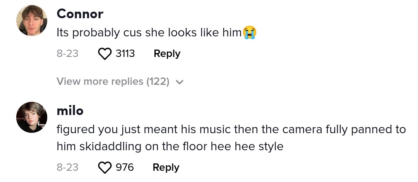Click the 8-23 date on Connor's comment
This screenshot has height=182, width=418.
67,54
